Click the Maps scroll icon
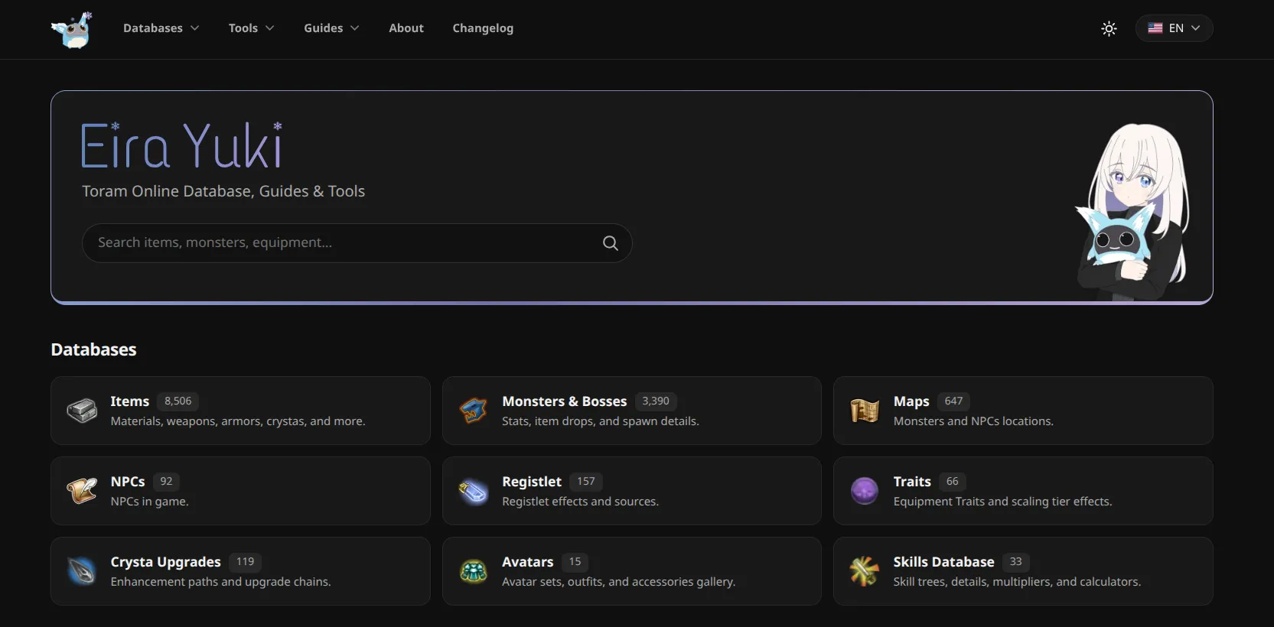1274x627 pixels. point(865,411)
